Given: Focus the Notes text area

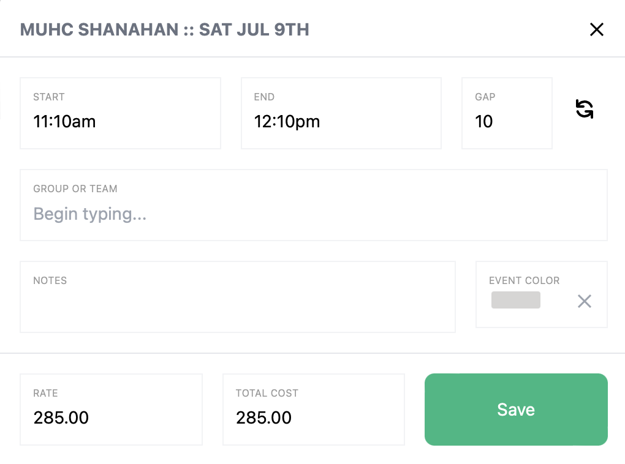Looking at the screenshot, I should click(237, 304).
